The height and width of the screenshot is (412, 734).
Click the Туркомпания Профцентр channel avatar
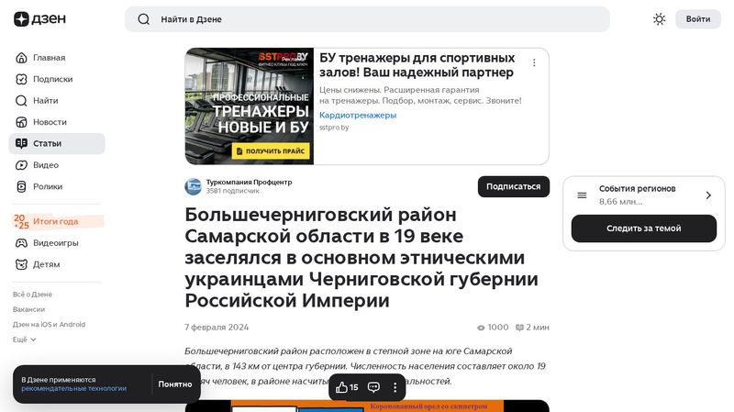coord(193,186)
